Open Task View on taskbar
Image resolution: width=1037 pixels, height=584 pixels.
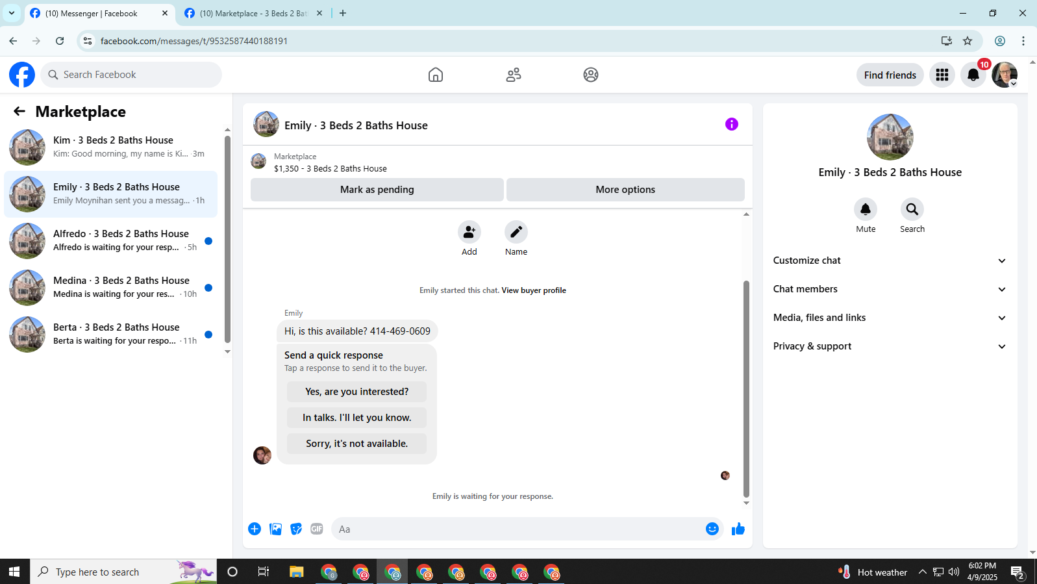pos(263,572)
